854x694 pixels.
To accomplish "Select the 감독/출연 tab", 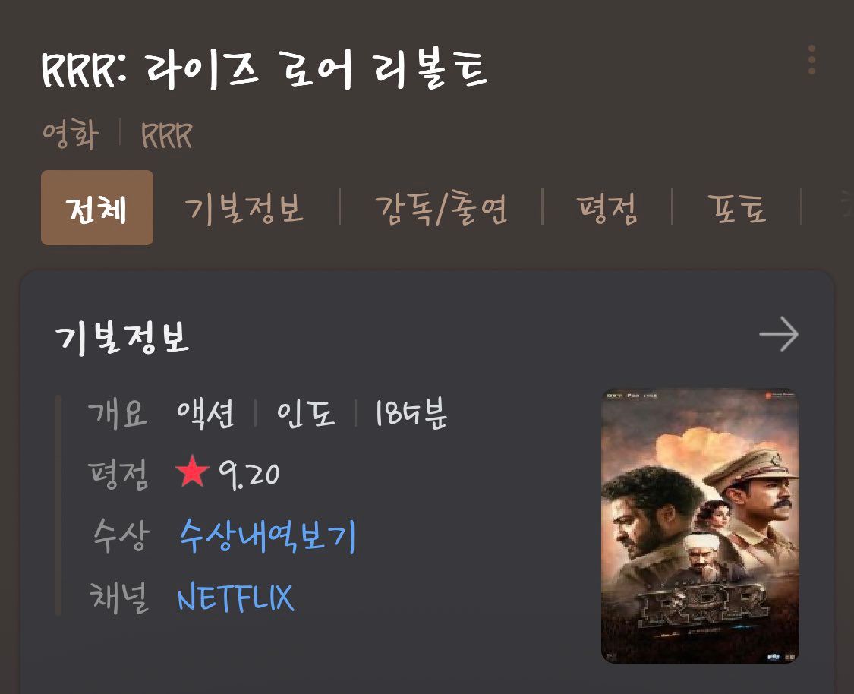I will [441, 209].
